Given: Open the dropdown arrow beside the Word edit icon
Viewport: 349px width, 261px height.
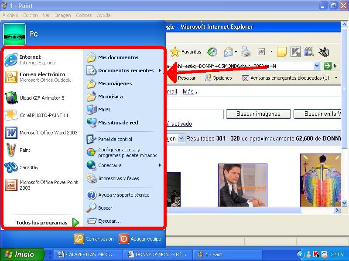Looking at the screenshot, I should point(271,52).
